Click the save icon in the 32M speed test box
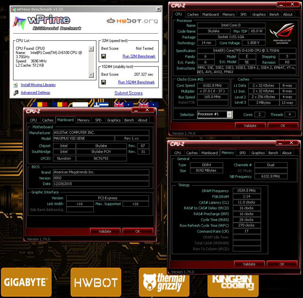This screenshot has height=298, width=303. (x=104, y=56)
